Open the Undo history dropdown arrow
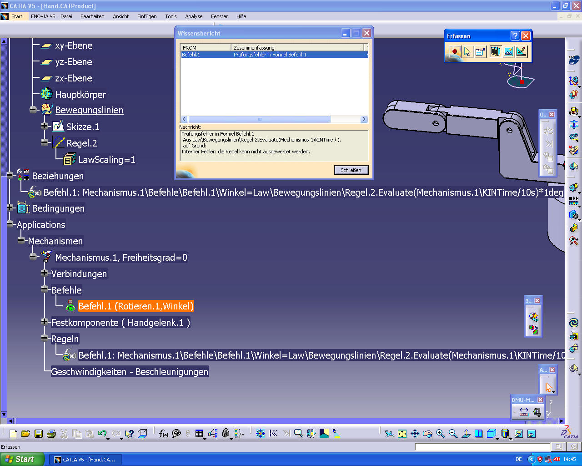The width and height of the screenshot is (582, 466). (108, 439)
